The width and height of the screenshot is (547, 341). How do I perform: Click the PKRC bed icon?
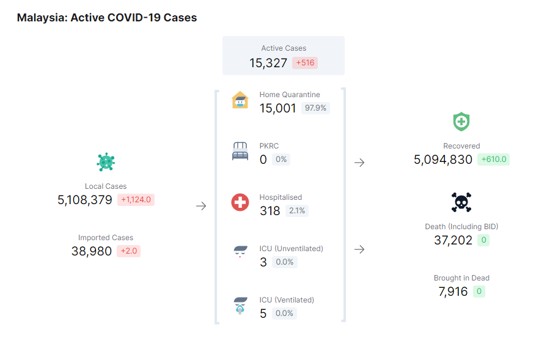[x=240, y=151]
